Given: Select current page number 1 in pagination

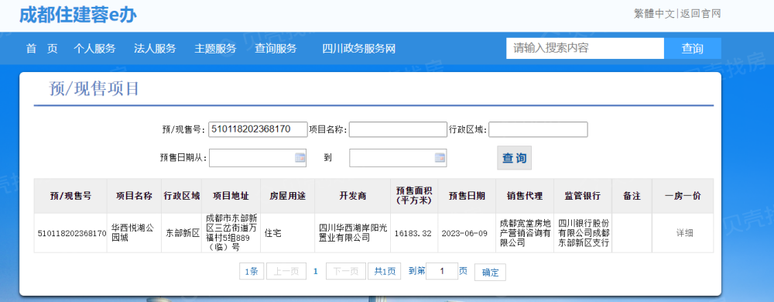Looking at the screenshot, I should pyautogui.click(x=316, y=271).
